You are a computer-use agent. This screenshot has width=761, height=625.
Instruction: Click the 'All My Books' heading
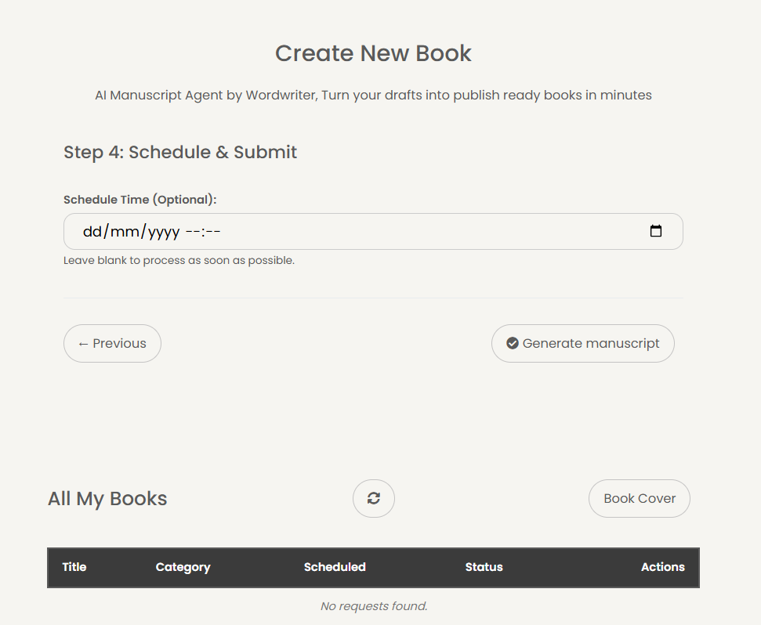(107, 499)
